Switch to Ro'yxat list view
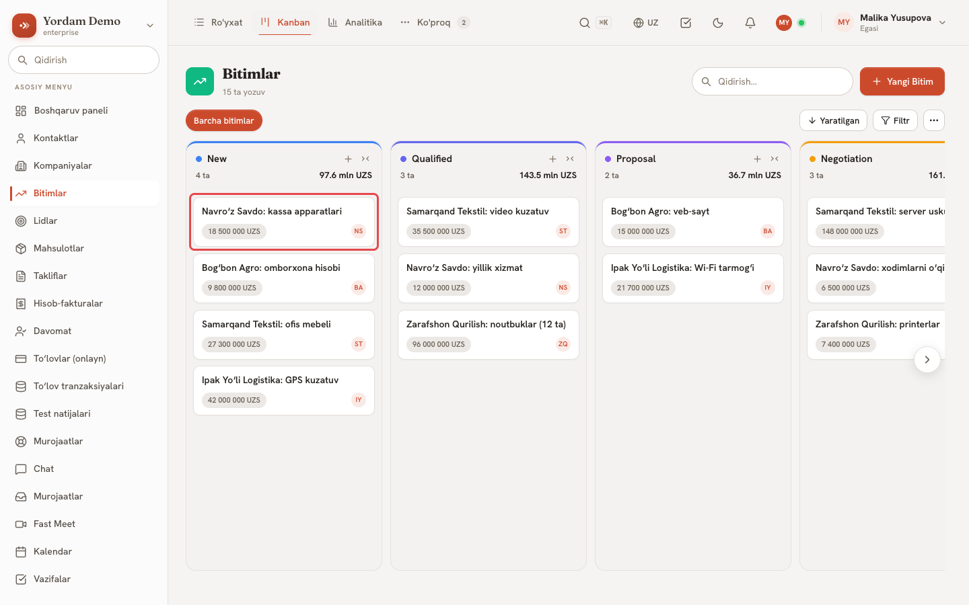Viewport: 969px width, 605px height. (218, 23)
